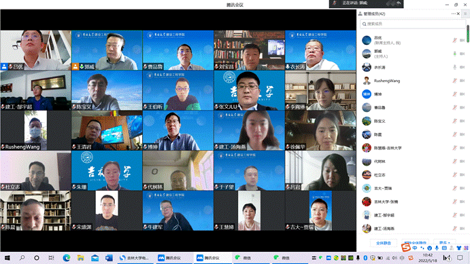
Task: Open the three-dot menu in members panel header
Action: pyautogui.click(x=453, y=14)
